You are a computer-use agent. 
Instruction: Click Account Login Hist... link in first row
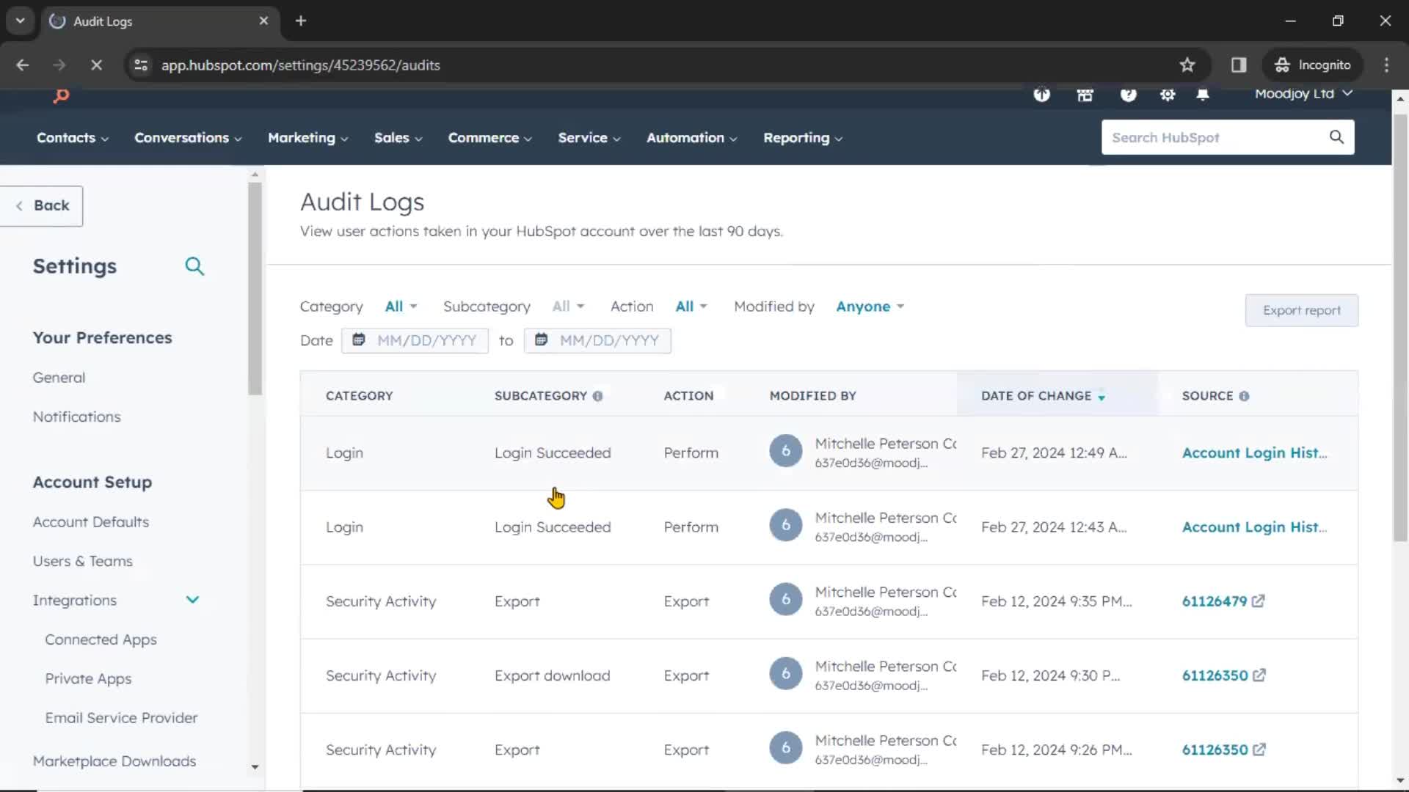1254,452
